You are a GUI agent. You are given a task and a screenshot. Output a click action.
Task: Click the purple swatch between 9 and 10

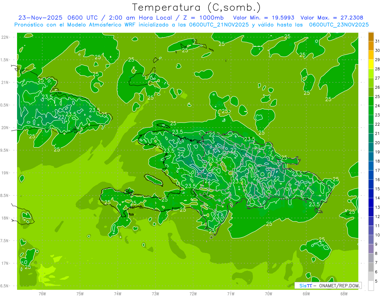[x=371, y=239]
